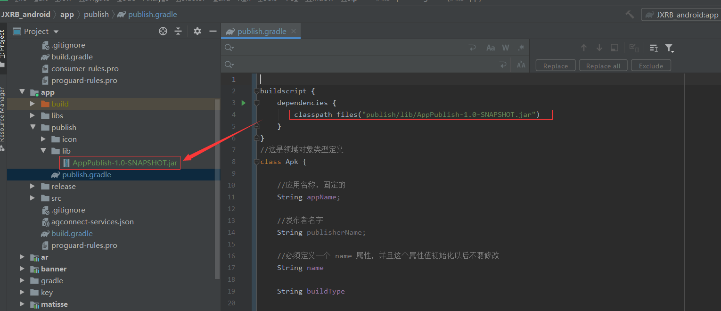Viewport: 721px width, 311px height.
Task: Click select all occurrences icon
Action: tap(634, 48)
